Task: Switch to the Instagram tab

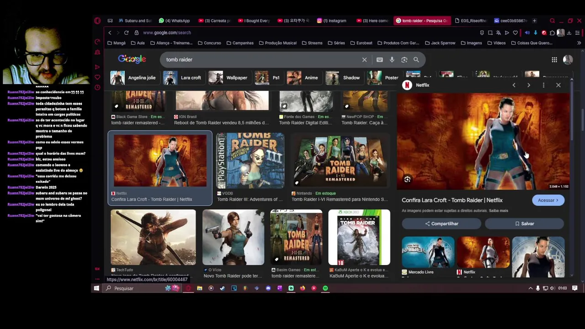Action: (x=332, y=21)
